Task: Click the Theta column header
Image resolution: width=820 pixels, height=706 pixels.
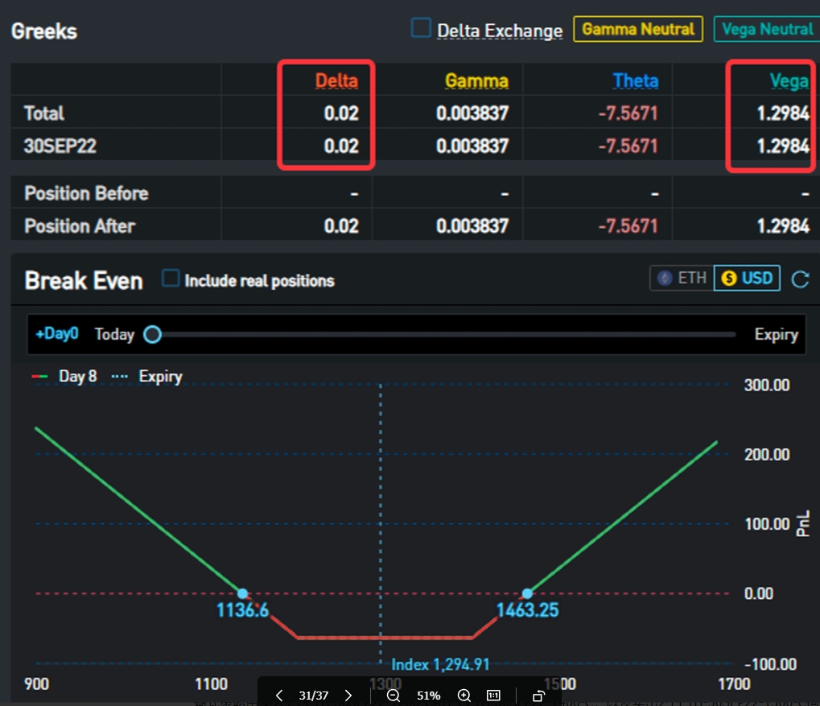Action: click(635, 81)
